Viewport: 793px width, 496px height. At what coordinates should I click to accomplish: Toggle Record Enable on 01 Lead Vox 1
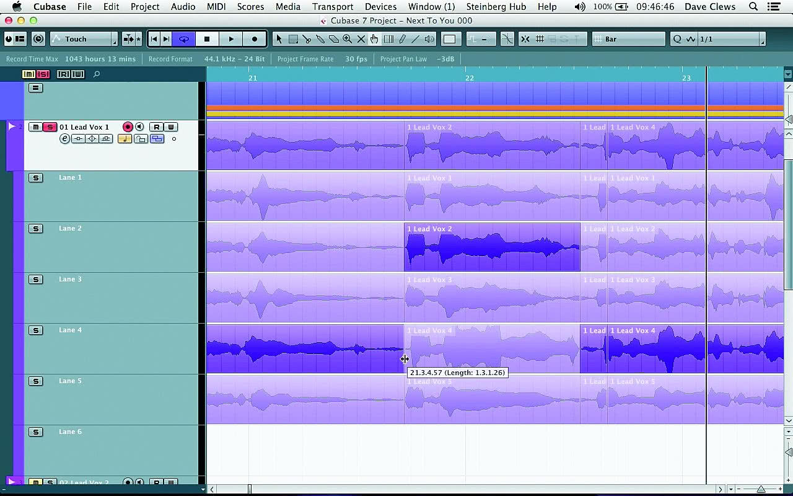pos(128,127)
